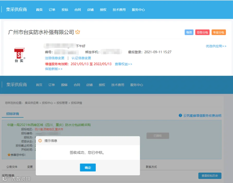
Task: Select the orange 专业分包 tag button
Action: pos(219,32)
